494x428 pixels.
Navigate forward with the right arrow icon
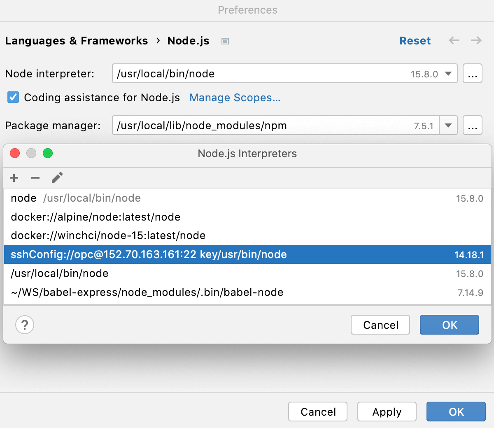476,41
